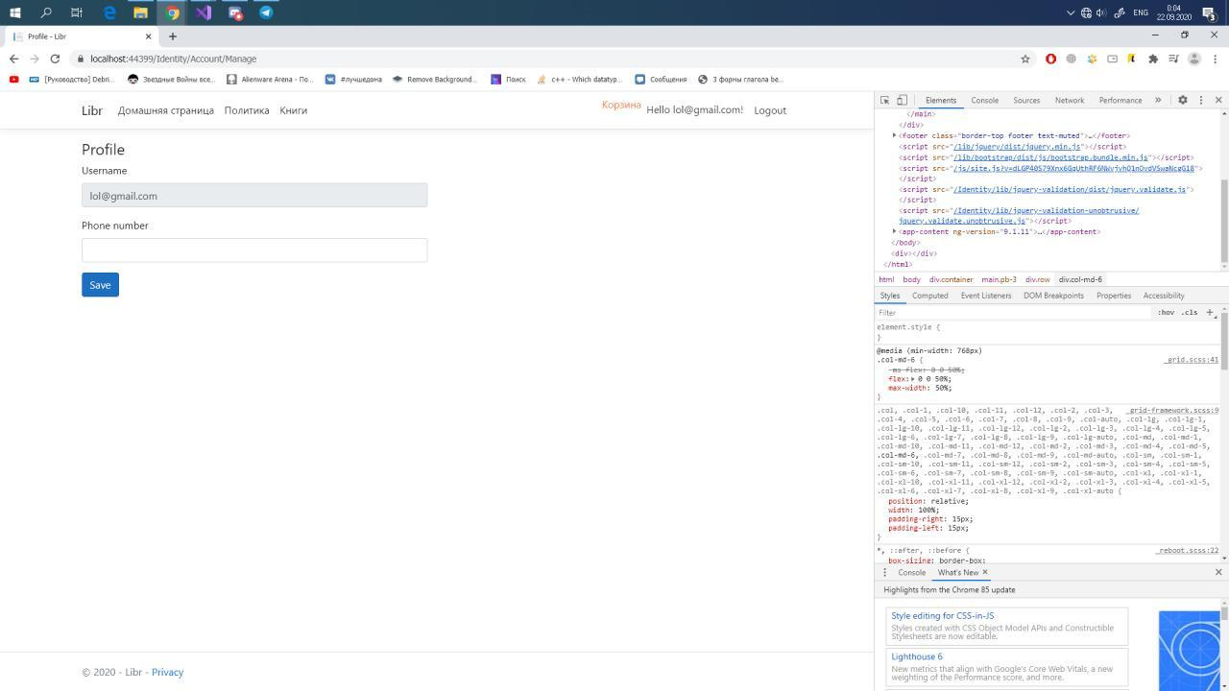
Task: Open the Privacy footer link
Action: tap(167, 672)
